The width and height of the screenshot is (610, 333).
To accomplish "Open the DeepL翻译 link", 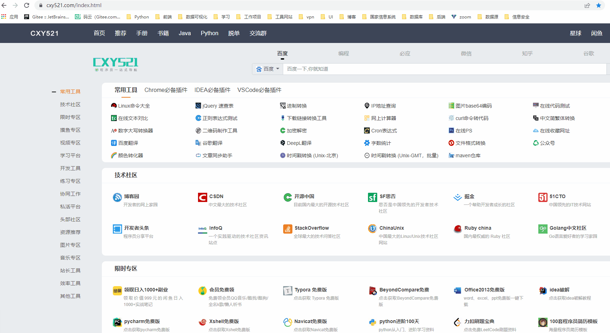I will (299, 143).
